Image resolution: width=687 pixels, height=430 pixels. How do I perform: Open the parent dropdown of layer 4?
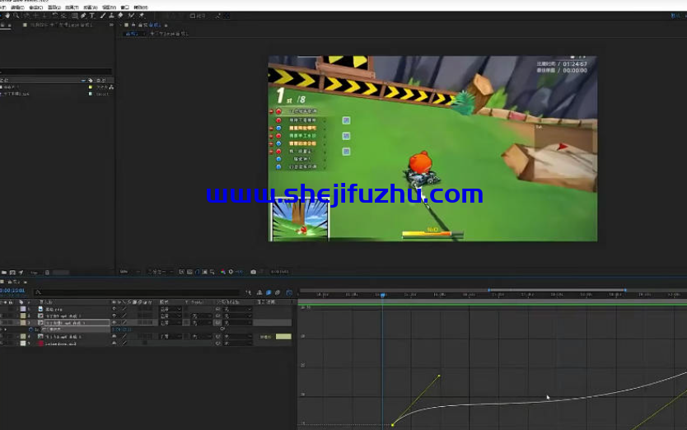[x=237, y=336]
